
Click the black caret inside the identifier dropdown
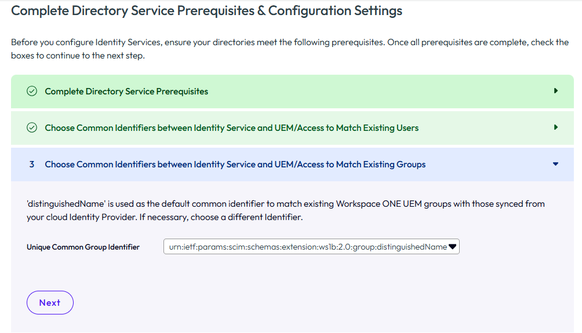pyautogui.click(x=452, y=247)
